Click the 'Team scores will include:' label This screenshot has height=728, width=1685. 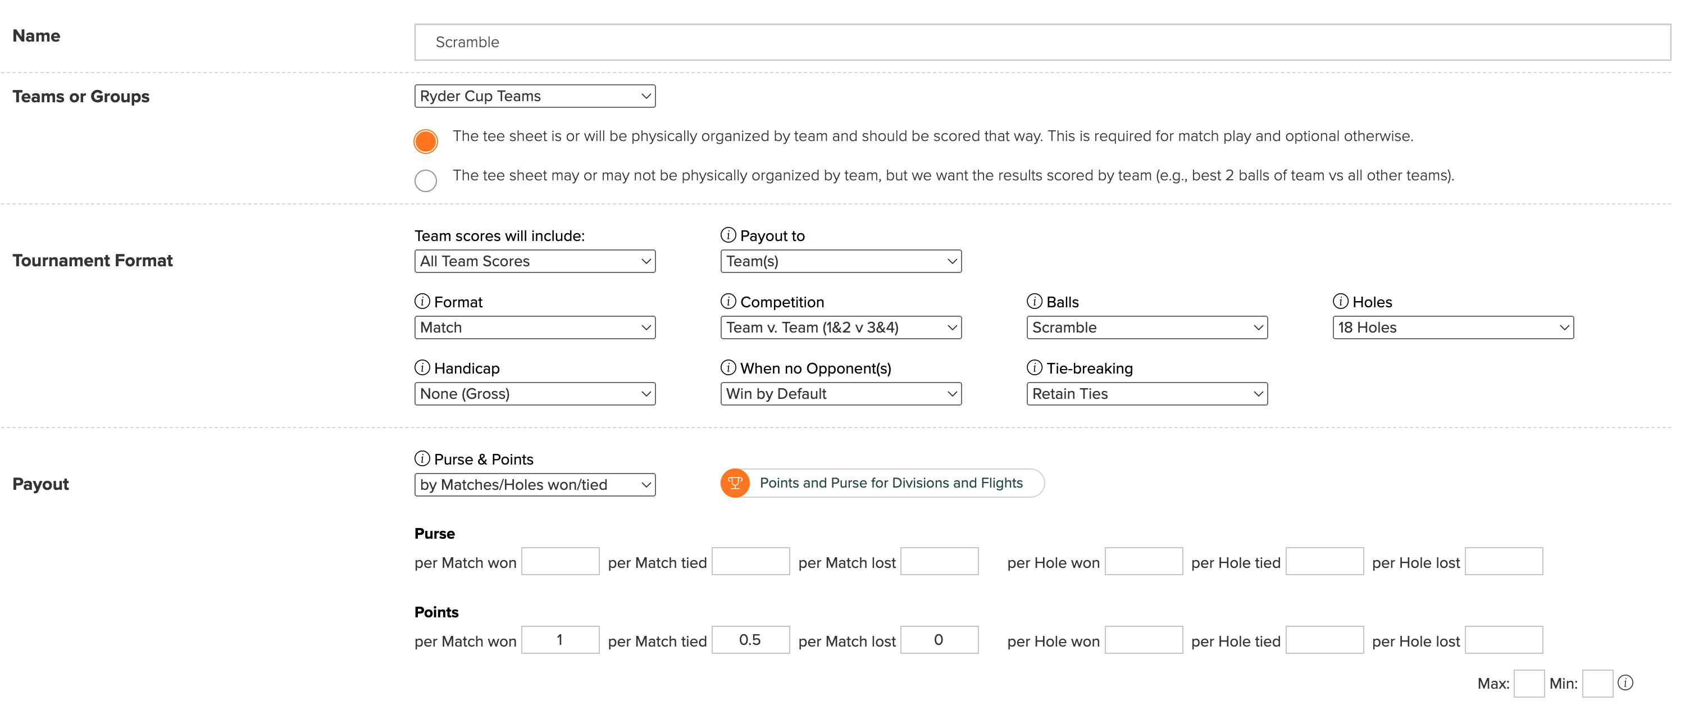point(500,235)
